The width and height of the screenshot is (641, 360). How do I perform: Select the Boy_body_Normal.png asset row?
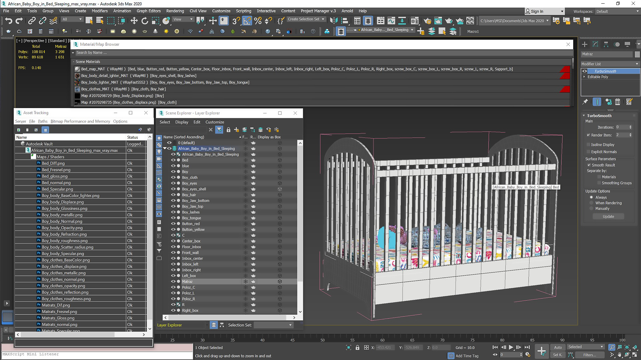pos(80,221)
